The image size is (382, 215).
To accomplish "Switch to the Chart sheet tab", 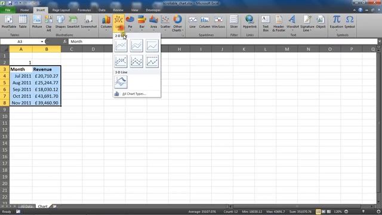I will pyautogui.click(x=42, y=207).
